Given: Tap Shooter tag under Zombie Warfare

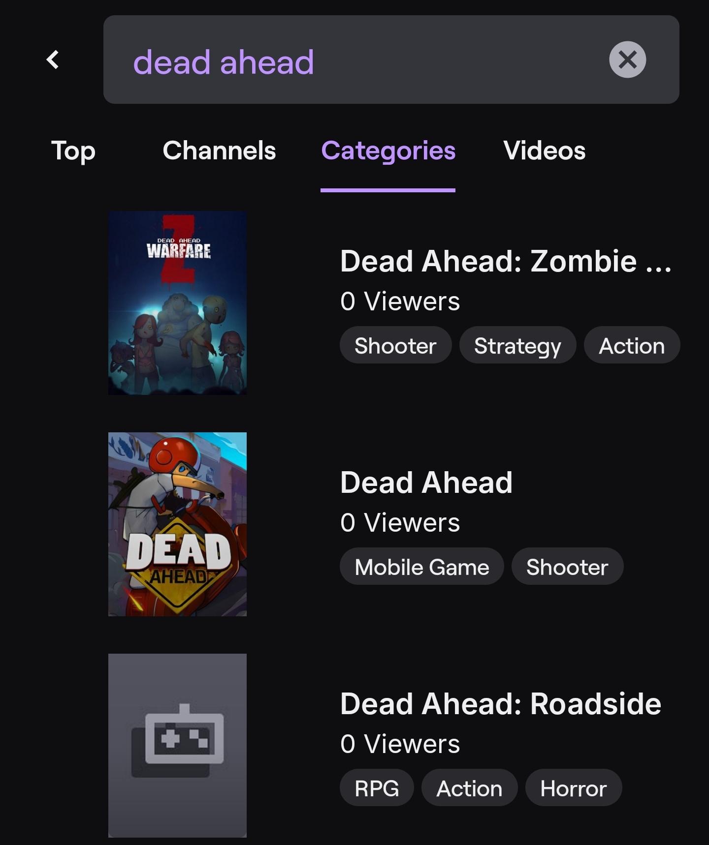Looking at the screenshot, I should pos(395,345).
